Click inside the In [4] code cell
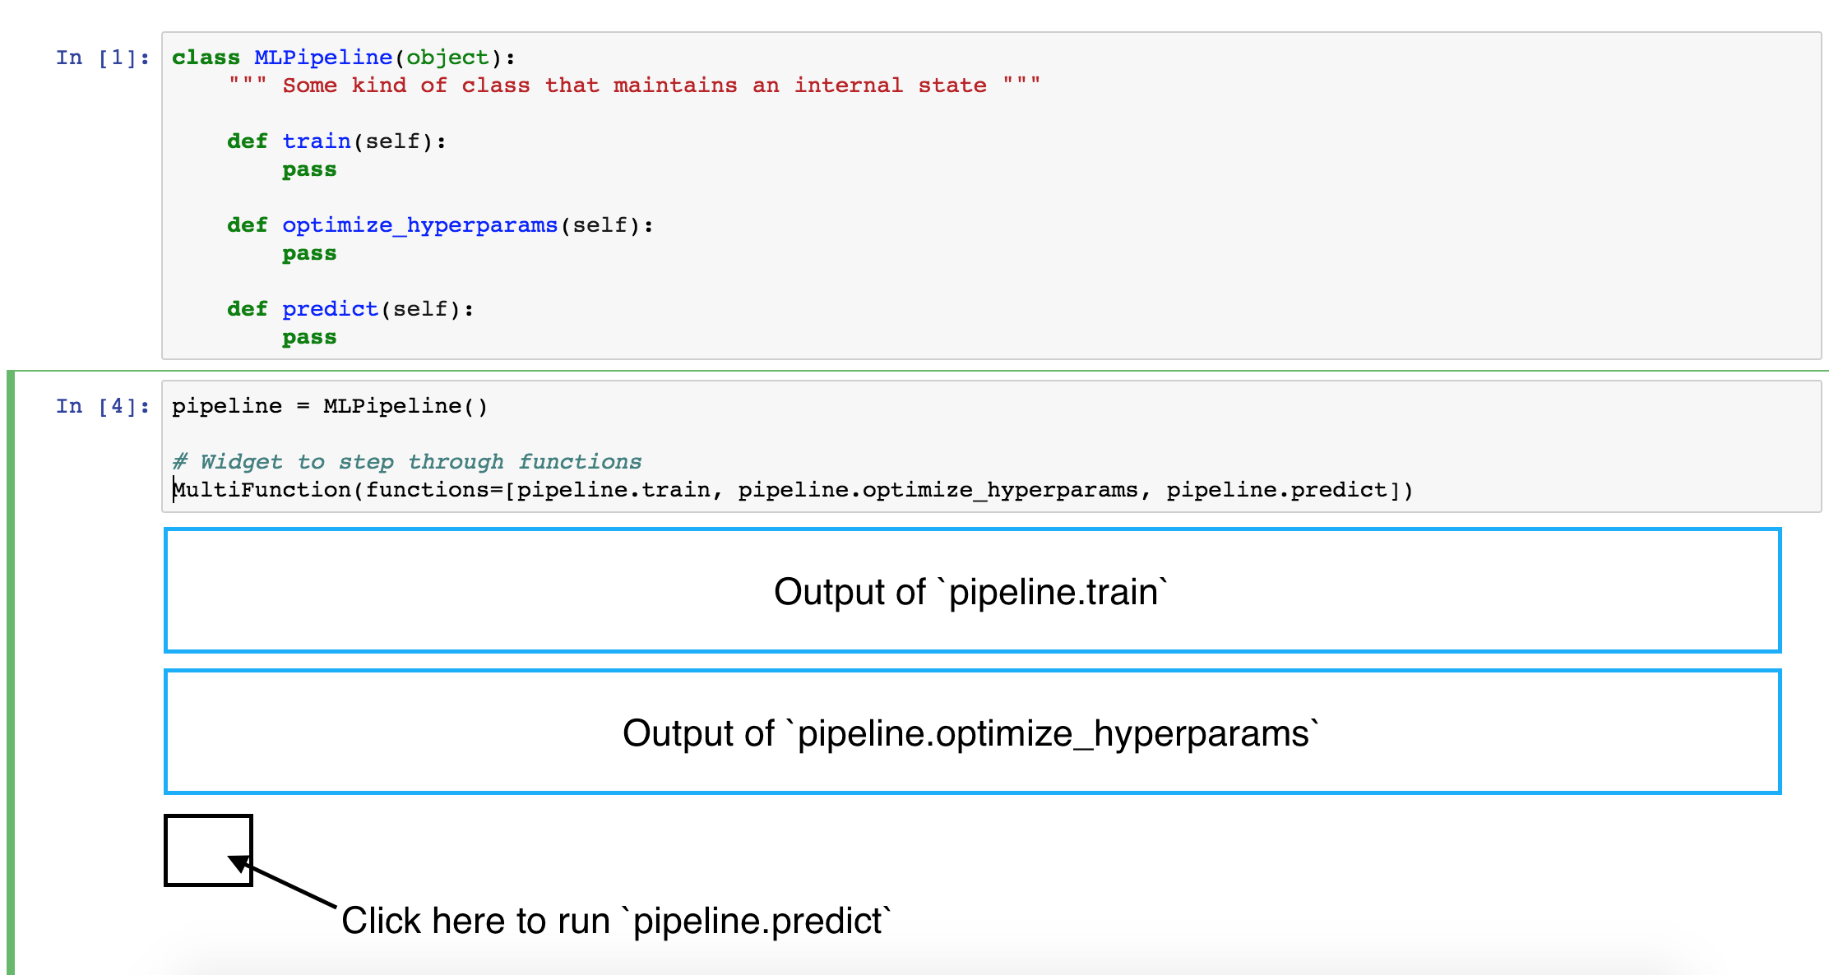The image size is (1829, 975). pos(905,448)
